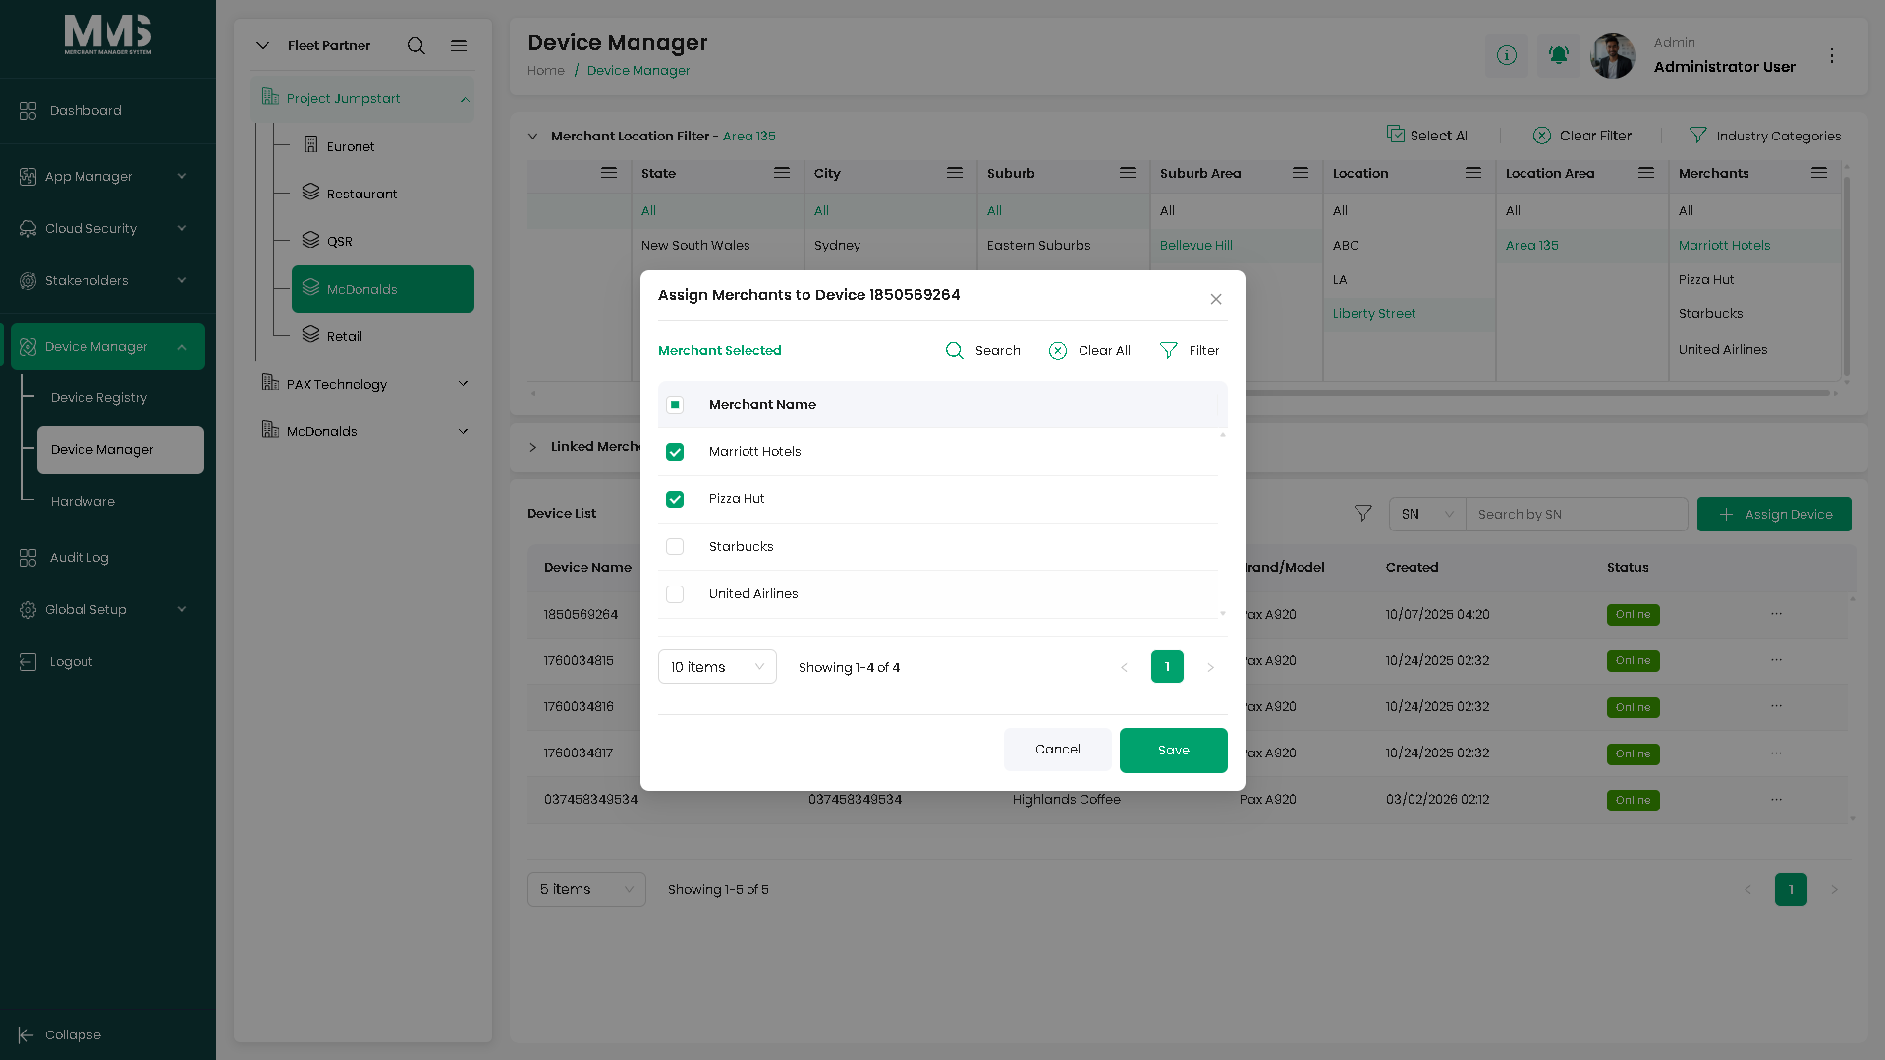
Task: Collapse the Project Jumpstart tree node
Action: click(x=465, y=99)
